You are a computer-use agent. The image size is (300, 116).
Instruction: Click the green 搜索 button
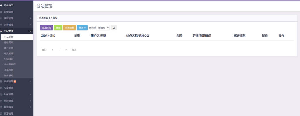[58, 28]
